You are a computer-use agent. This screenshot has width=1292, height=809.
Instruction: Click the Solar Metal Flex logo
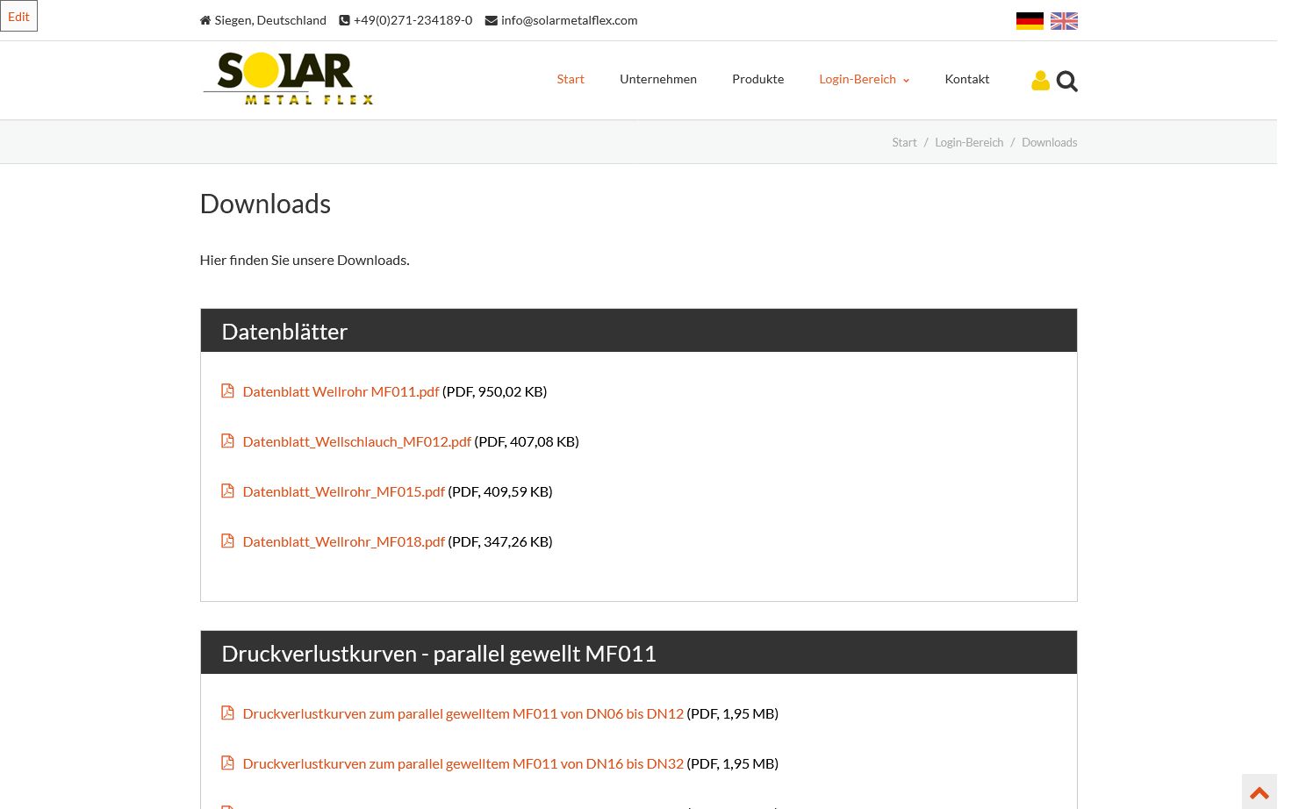tap(289, 79)
